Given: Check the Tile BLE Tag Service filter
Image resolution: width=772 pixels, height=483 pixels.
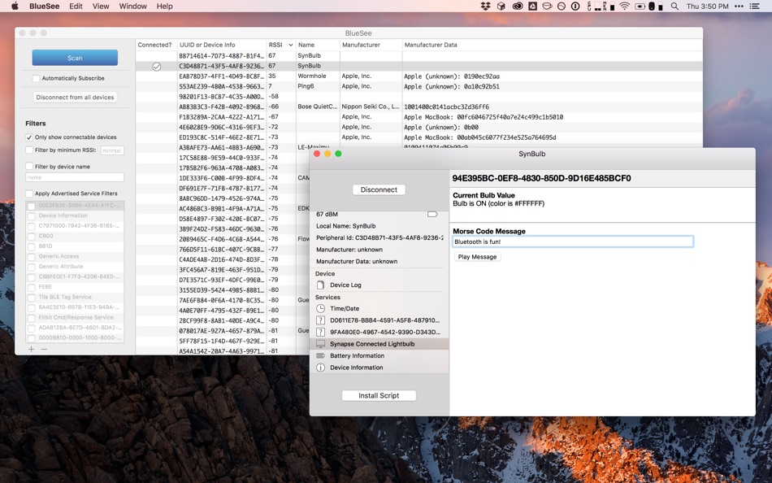Looking at the screenshot, I should (x=32, y=298).
